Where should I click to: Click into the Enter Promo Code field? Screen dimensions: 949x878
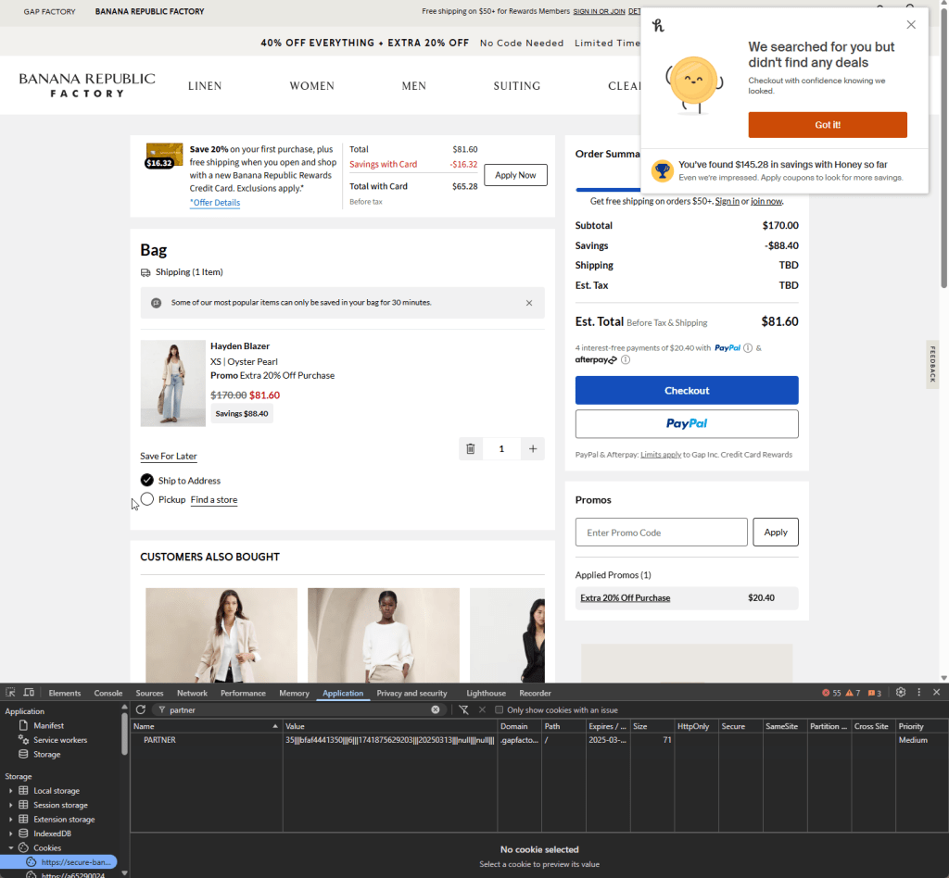click(661, 532)
